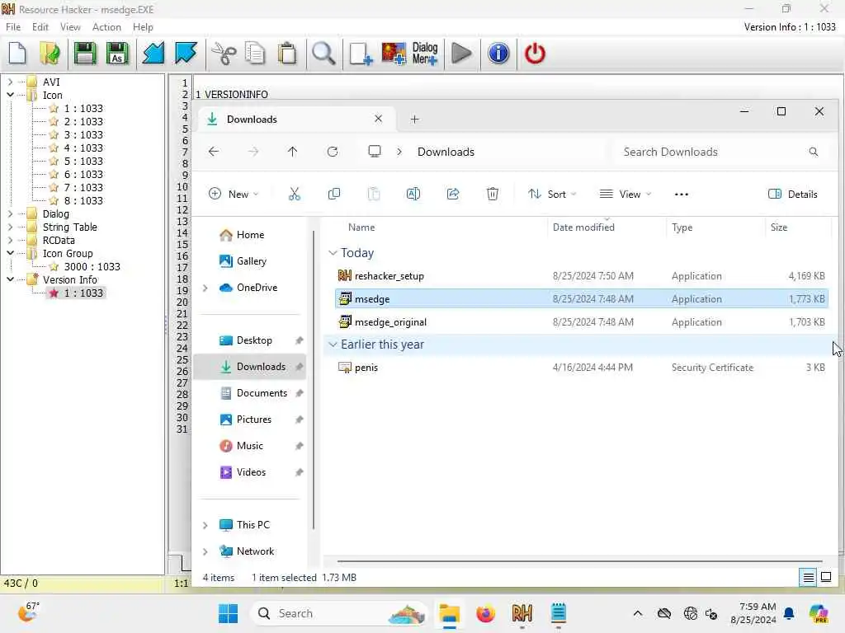Select Icon Group 3000 : 1033 item
845x633 pixels.
tap(92, 266)
